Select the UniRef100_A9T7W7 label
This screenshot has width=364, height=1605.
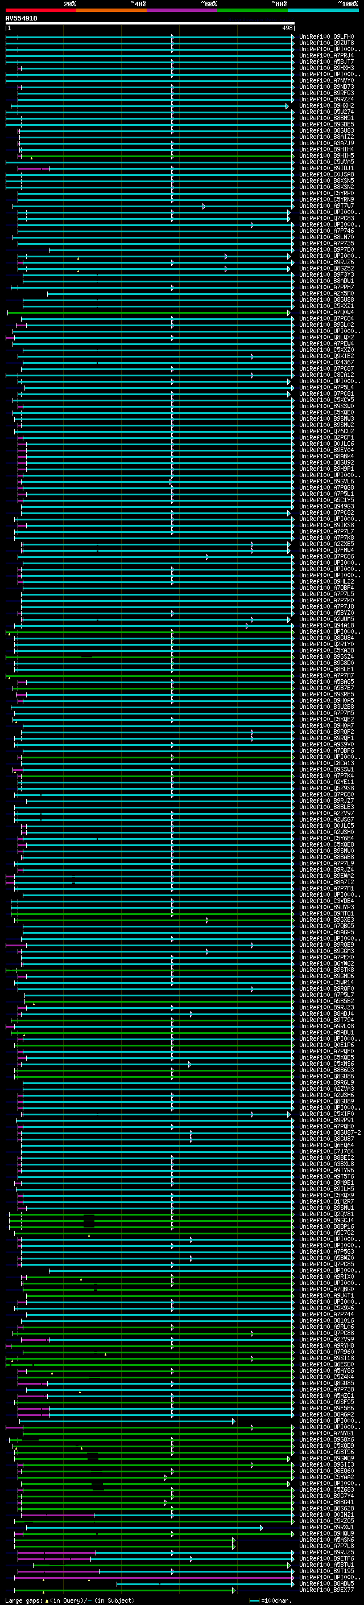[x=326, y=206]
